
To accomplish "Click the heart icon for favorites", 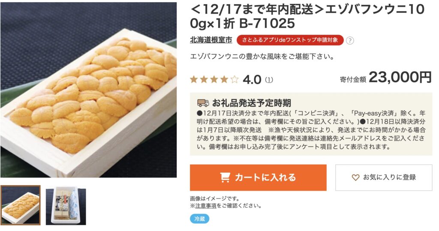I will [355, 177].
